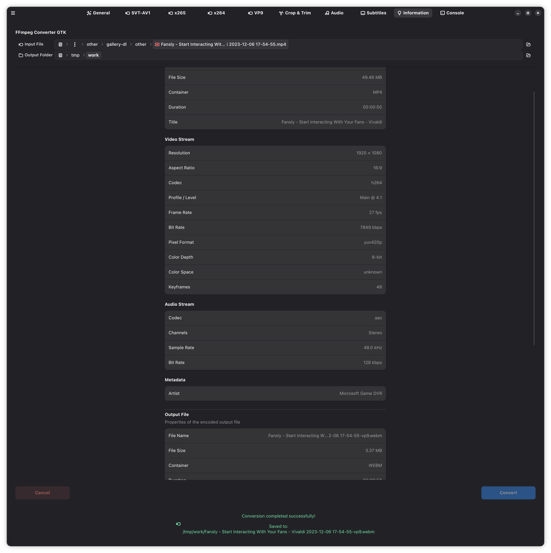
Task: Open the hamburger main menu
Action: click(x=13, y=13)
